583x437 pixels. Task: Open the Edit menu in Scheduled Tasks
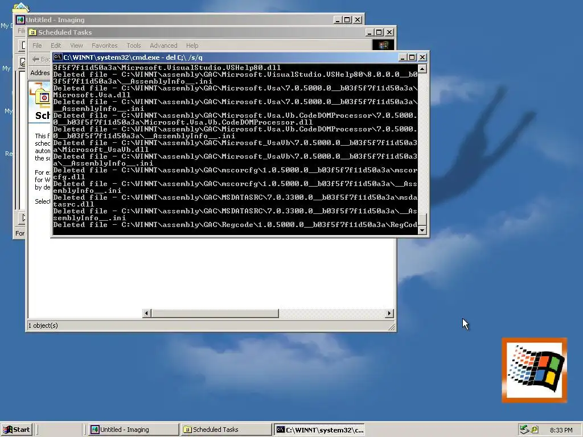56,46
